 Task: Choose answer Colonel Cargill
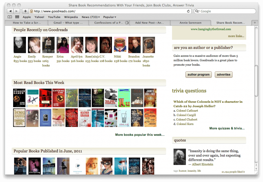point(186,115)
